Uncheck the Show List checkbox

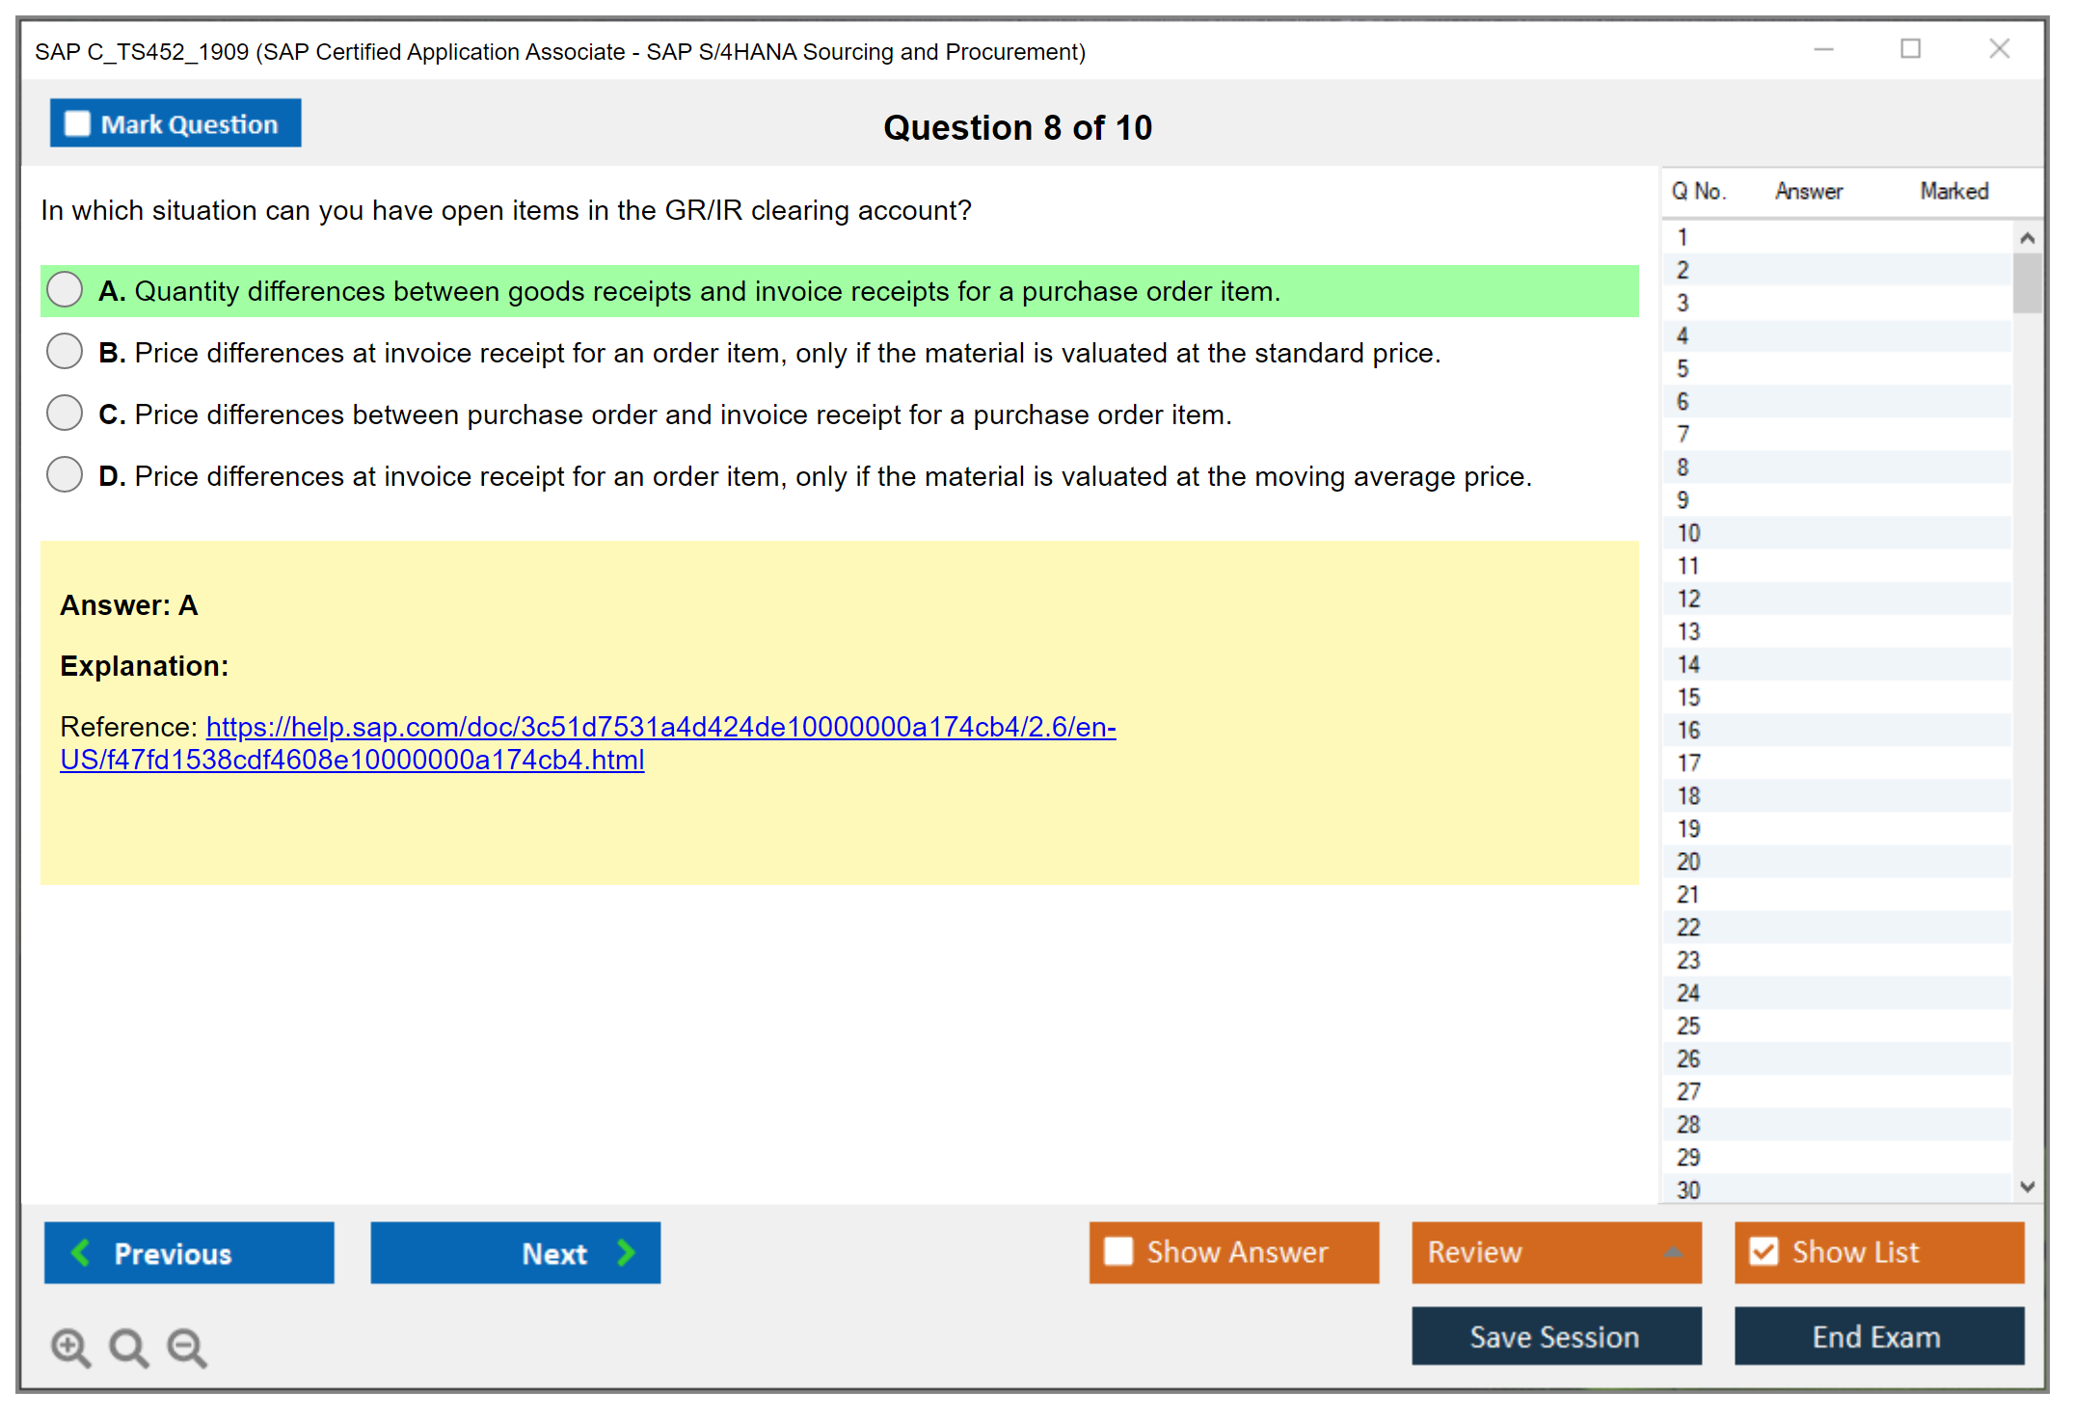(1763, 1251)
